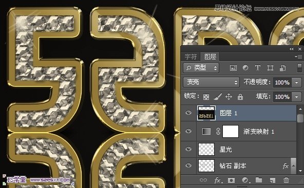Click link layers icon at panel bottom
Screen dimensions: 304x188
[203, 180]
